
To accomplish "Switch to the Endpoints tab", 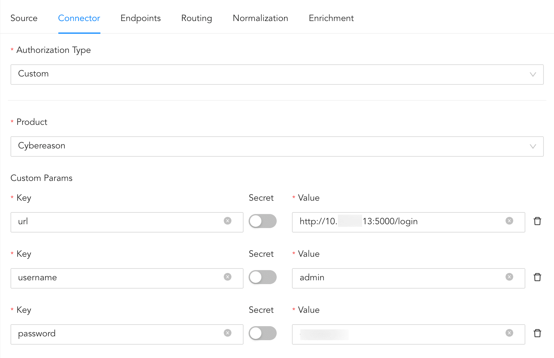I will tap(141, 18).
